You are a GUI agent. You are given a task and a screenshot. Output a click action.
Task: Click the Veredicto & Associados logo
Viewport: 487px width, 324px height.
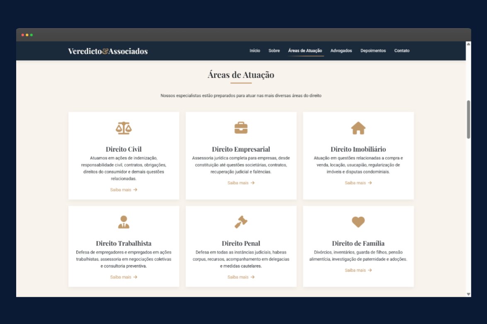tap(108, 51)
